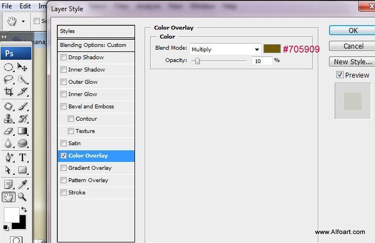Click the overlay color swatch
375x243 pixels.
272,49
